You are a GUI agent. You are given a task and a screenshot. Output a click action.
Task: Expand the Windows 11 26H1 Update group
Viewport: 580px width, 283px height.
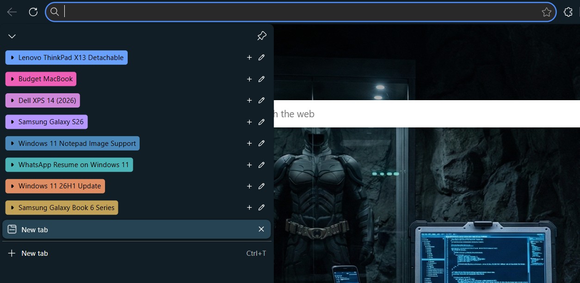pyautogui.click(x=55, y=186)
